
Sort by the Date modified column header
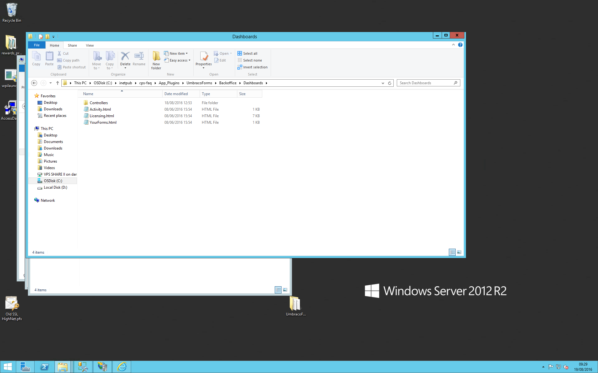pyautogui.click(x=181, y=94)
